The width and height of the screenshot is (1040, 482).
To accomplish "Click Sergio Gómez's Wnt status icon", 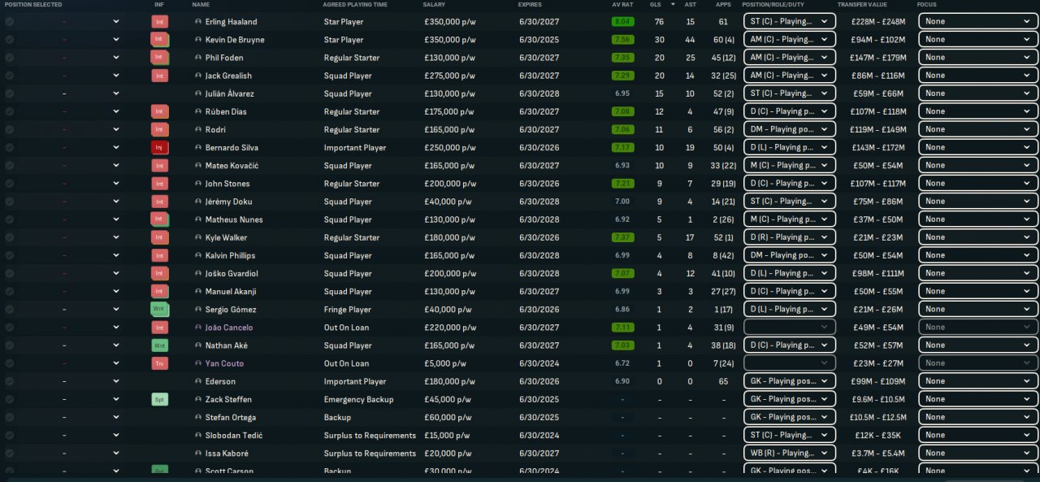I will (x=160, y=309).
